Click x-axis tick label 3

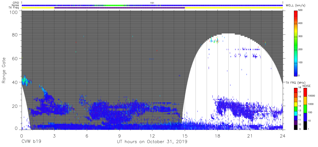click(54, 136)
